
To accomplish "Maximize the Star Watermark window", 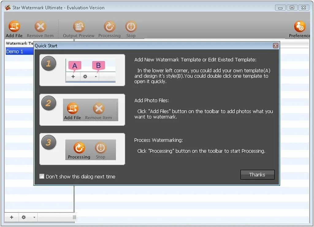I will (x=292, y=8).
